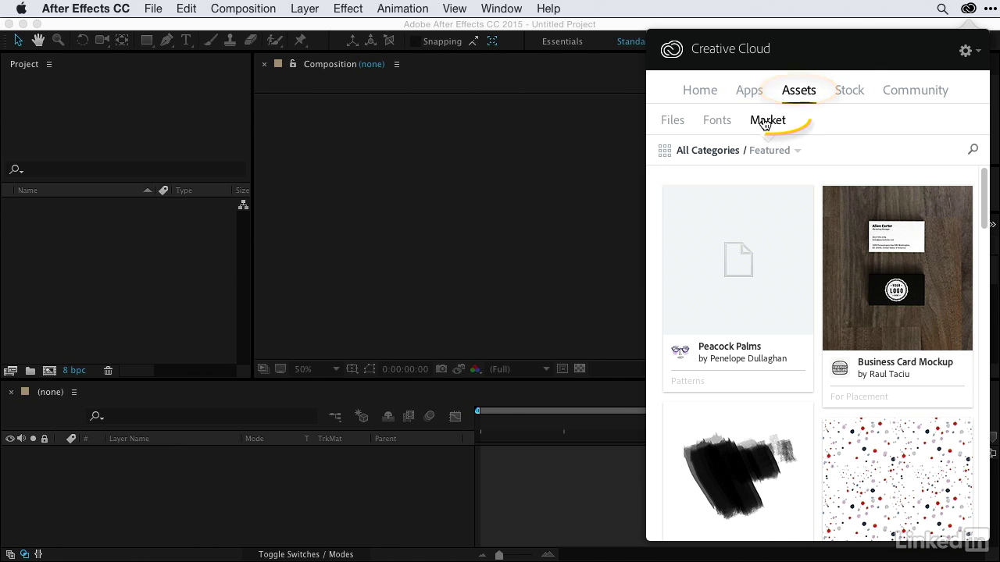1000x562 pixels.
Task: Click Toggle Switches / Modes button
Action: 306,554
